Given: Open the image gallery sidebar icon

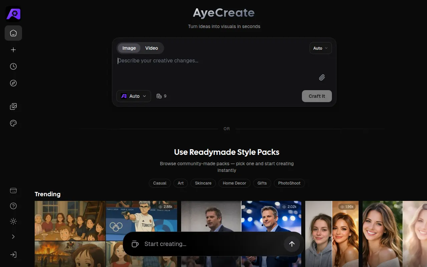Looking at the screenshot, I should coord(13,106).
